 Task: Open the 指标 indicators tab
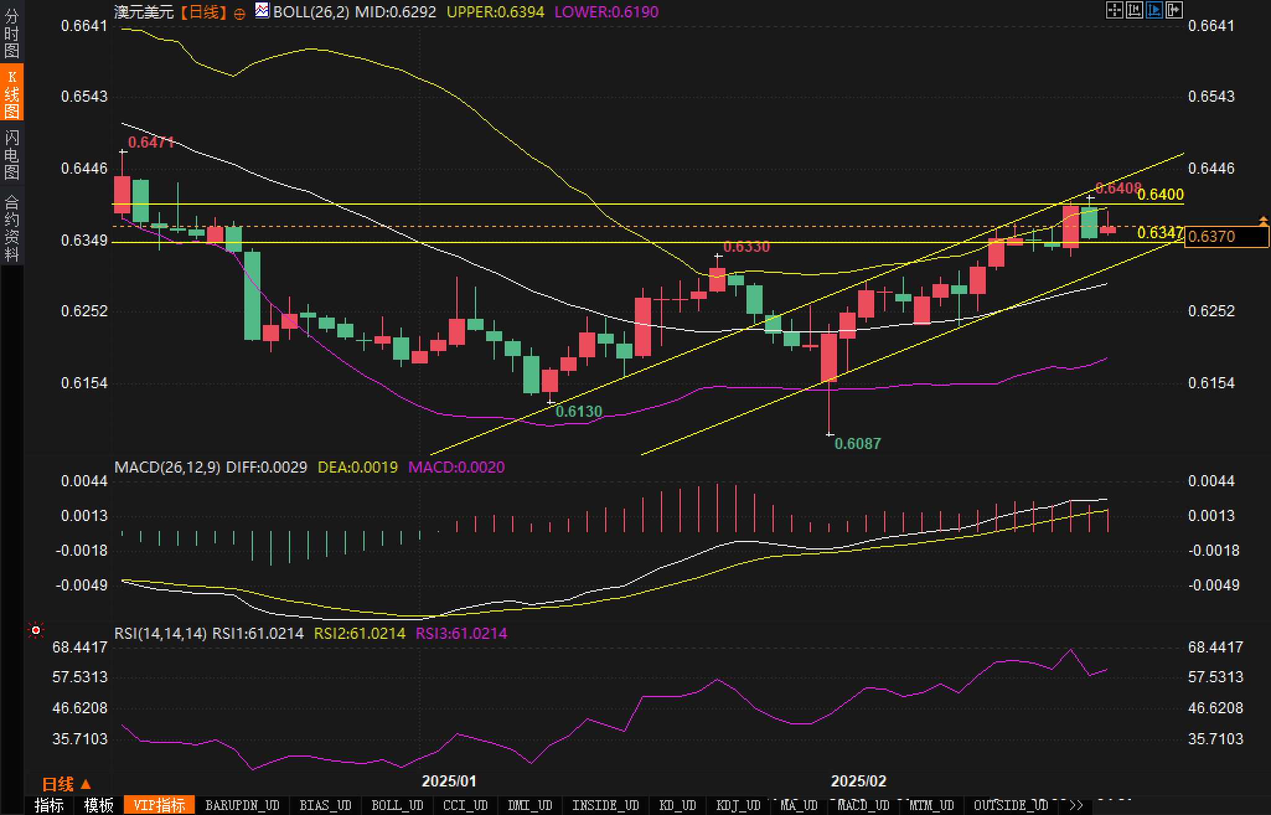(49, 806)
